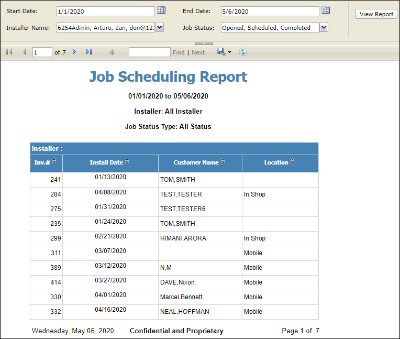The width and height of the screenshot is (400, 339).
Task: Click install date 01/13/2020
Action: tap(110, 177)
